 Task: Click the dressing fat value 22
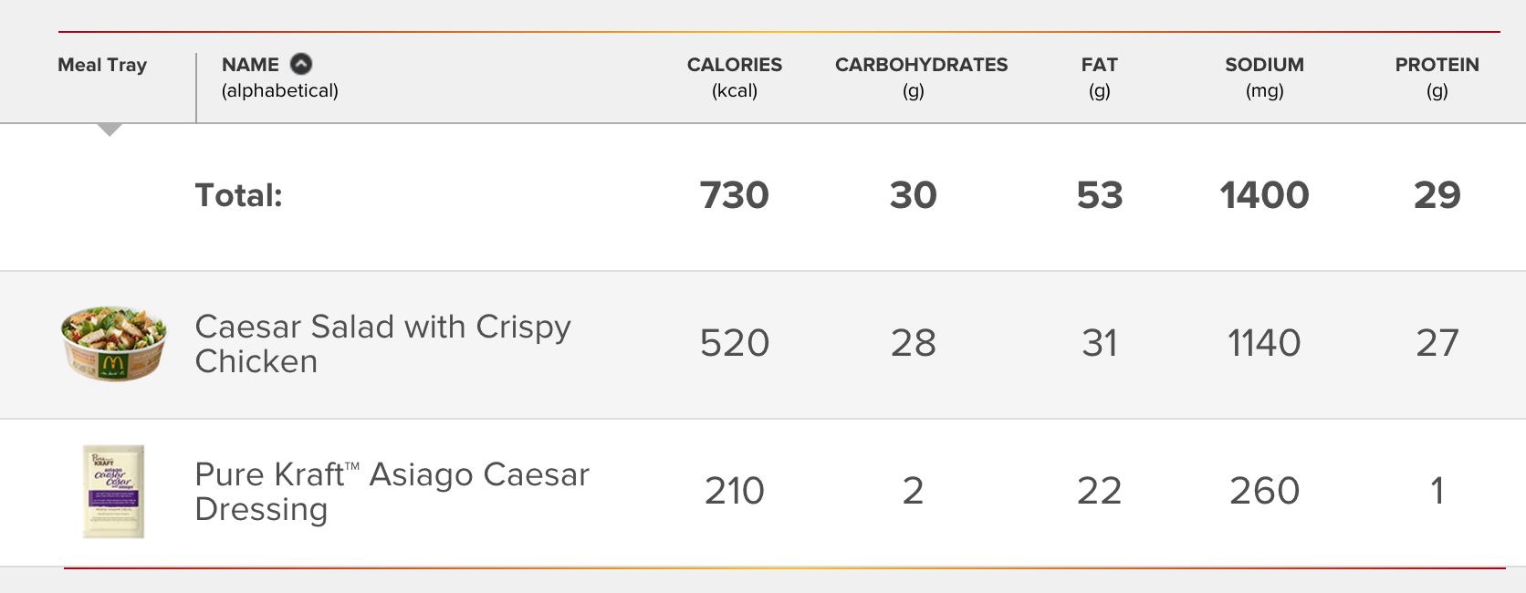(1100, 491)
